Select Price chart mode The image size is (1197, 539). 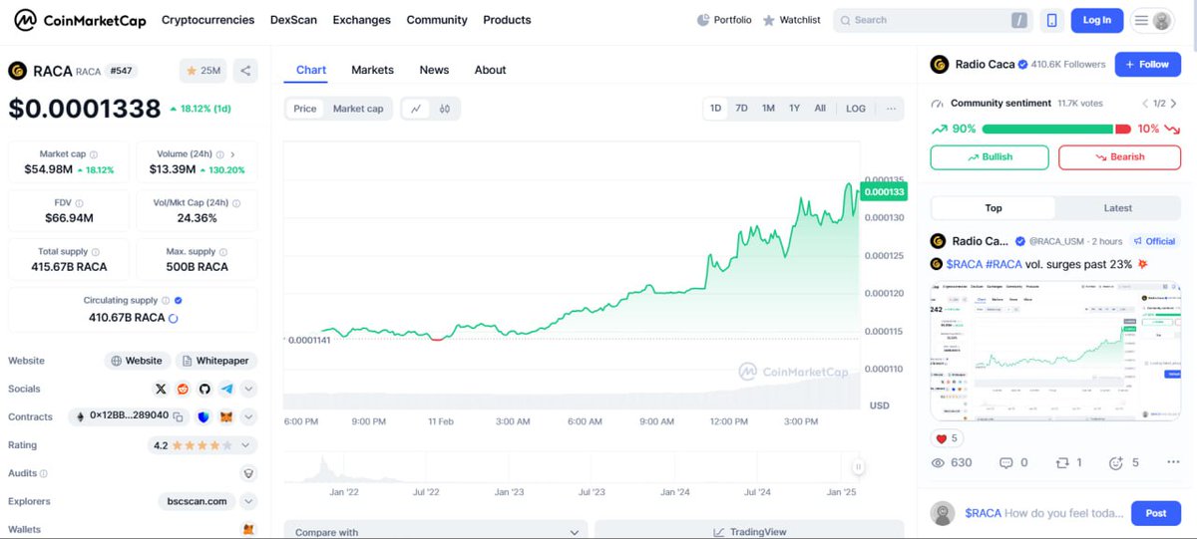(305, 109)
